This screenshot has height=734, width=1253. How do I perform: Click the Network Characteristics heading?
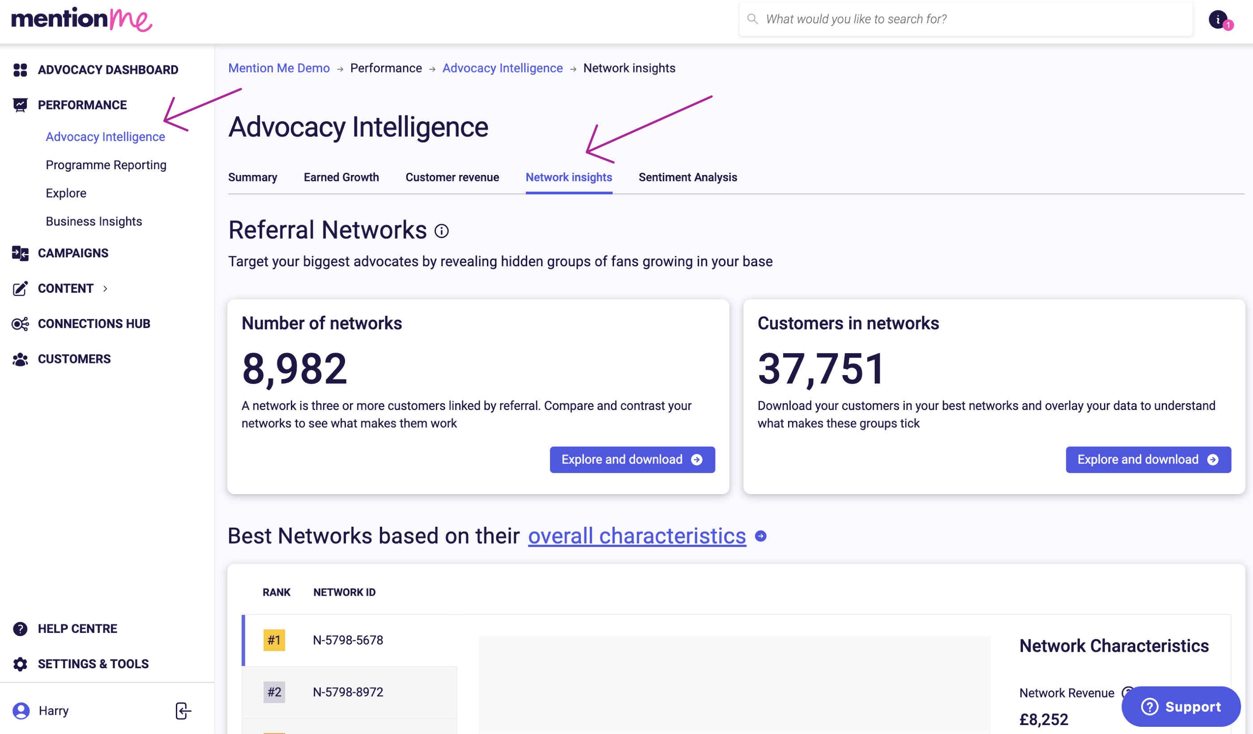tap(1114, 646)
